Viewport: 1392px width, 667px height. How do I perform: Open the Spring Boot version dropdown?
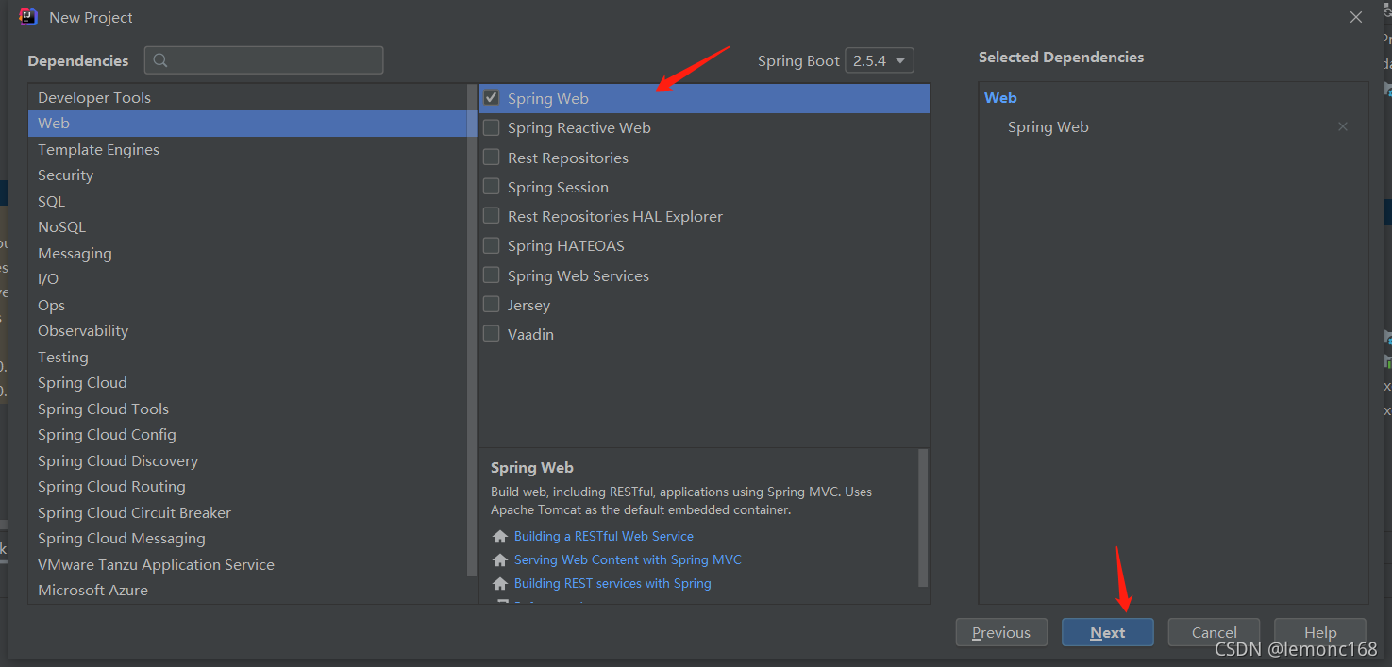click(880, 60)
